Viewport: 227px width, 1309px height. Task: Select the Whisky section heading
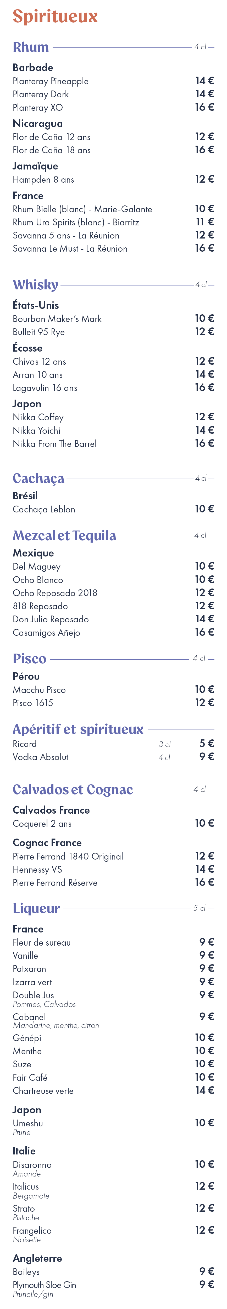(x=35, y=285)
